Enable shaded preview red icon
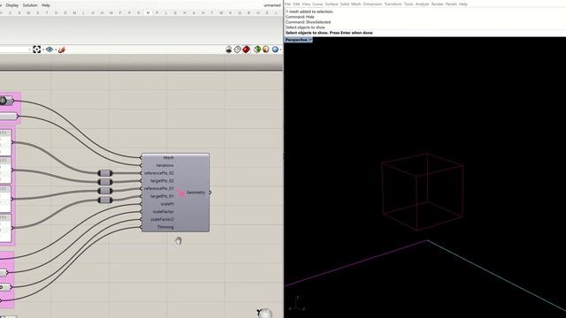 point(246,49)
